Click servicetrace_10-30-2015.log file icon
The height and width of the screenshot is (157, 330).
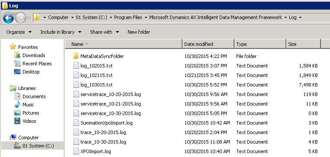click(x=76, y=113)
